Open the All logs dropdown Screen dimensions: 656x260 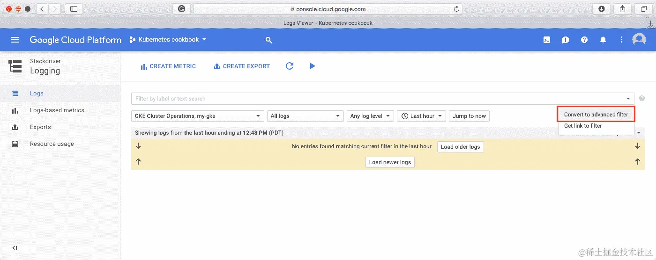[306, 116]
